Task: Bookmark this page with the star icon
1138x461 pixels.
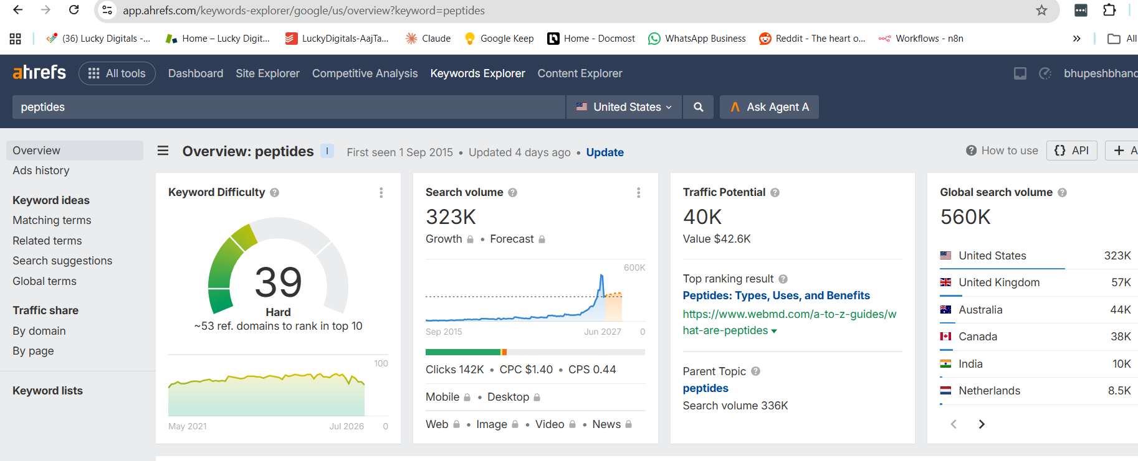Action: click(1041, 11)
